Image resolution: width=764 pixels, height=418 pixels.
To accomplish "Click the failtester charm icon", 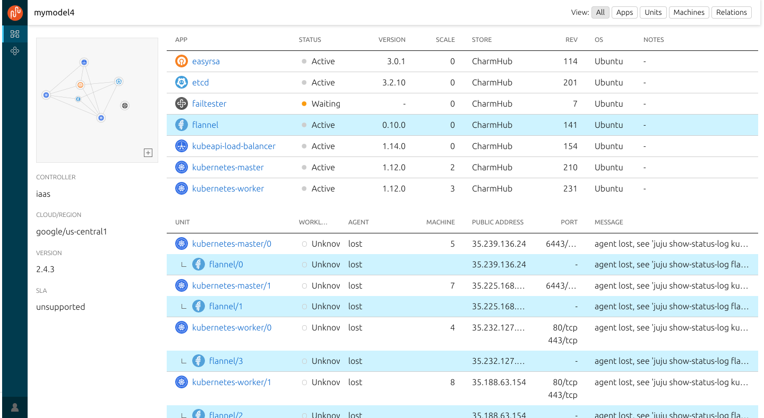I will [181, 103].
